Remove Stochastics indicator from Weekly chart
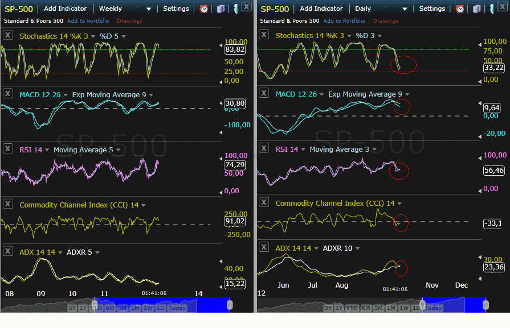The image size is (510, 328). coord(8,35)
